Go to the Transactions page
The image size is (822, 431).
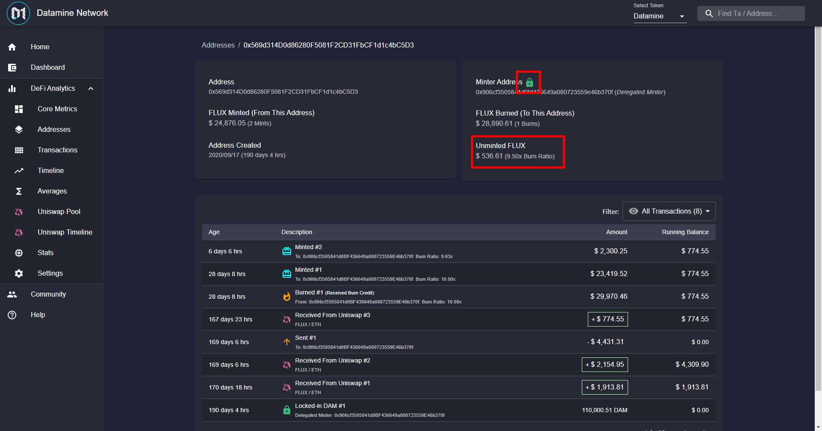tap(51, 150)
